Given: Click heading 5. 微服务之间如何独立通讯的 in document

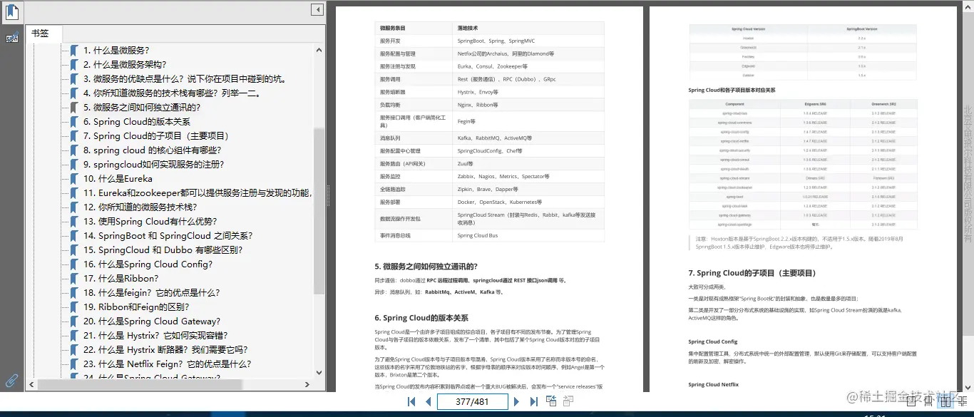Looking at the screenshot, I should [x=426, y=266].
